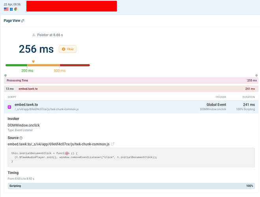Click the Page View heading
Screen dimensions: 260x197
[x=12, y=21]
